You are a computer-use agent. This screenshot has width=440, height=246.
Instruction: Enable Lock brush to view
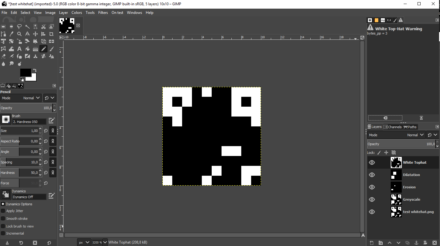[x=3, y=226]
